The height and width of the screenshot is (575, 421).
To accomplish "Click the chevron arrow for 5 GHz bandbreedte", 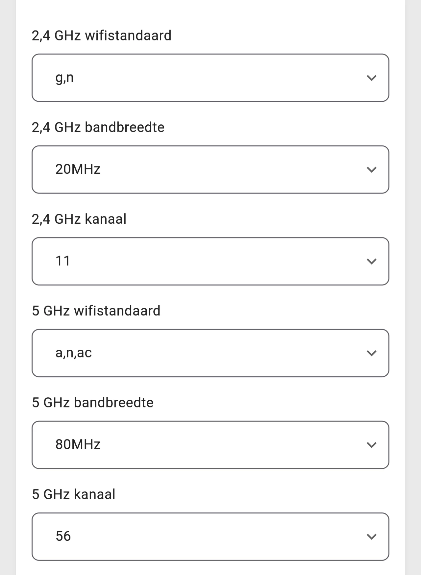I will pos(371,445).
